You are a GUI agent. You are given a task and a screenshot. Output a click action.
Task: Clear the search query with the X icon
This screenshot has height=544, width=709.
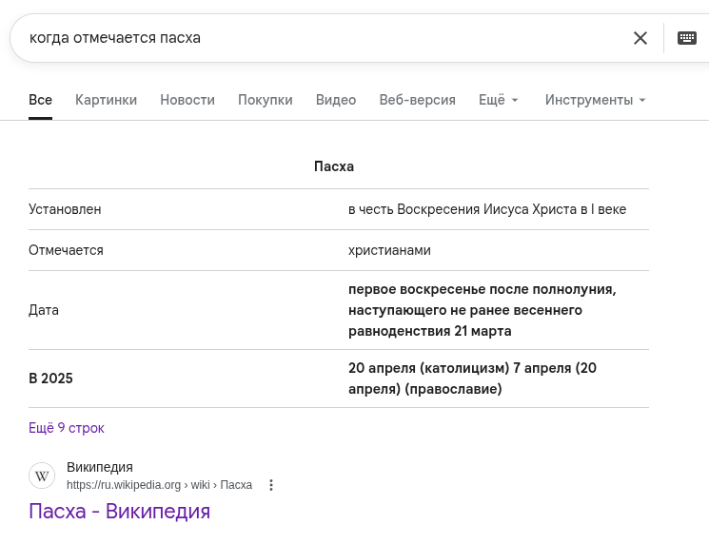coord(640,38)
